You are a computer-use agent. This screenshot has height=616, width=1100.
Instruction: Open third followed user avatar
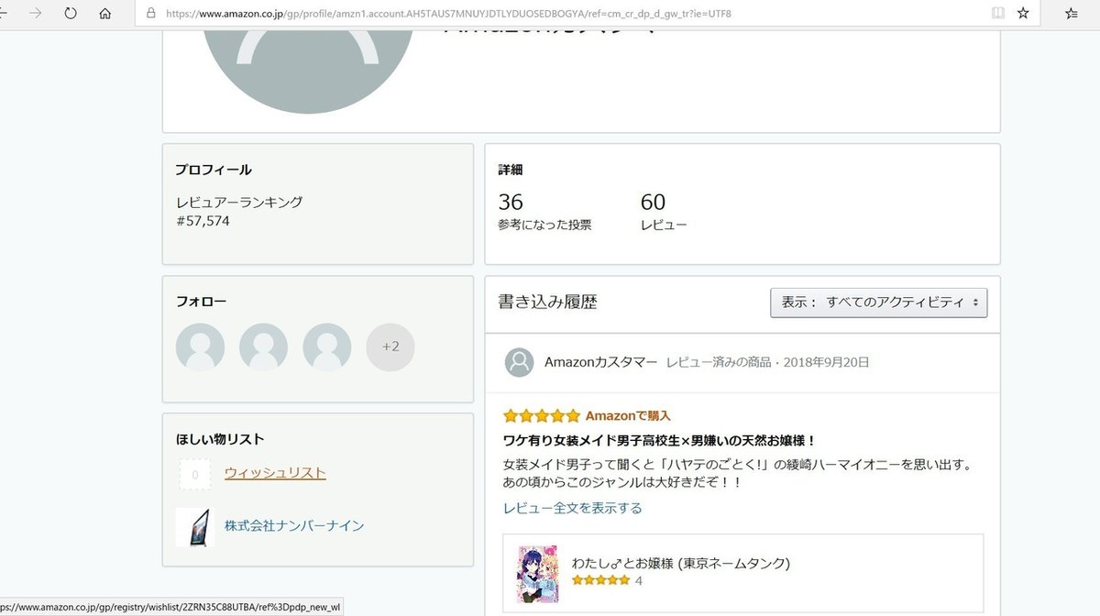pos(327,346)
